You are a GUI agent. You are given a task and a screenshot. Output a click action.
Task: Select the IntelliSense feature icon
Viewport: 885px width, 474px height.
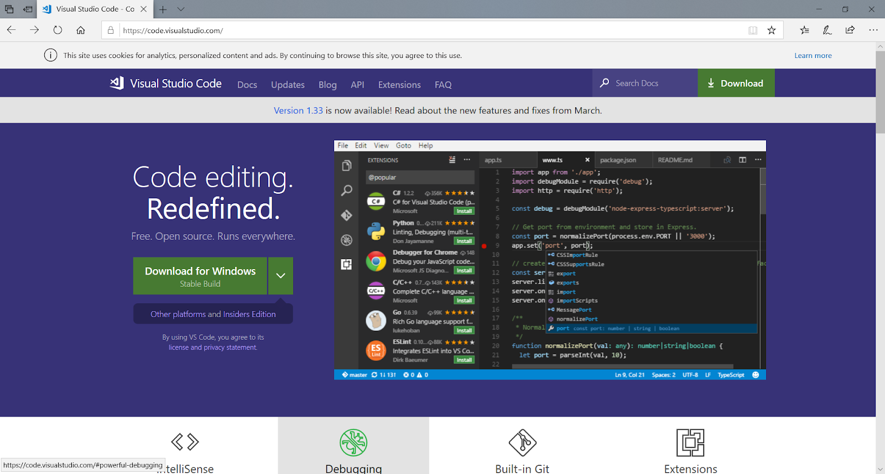click(x=185, y=442)
